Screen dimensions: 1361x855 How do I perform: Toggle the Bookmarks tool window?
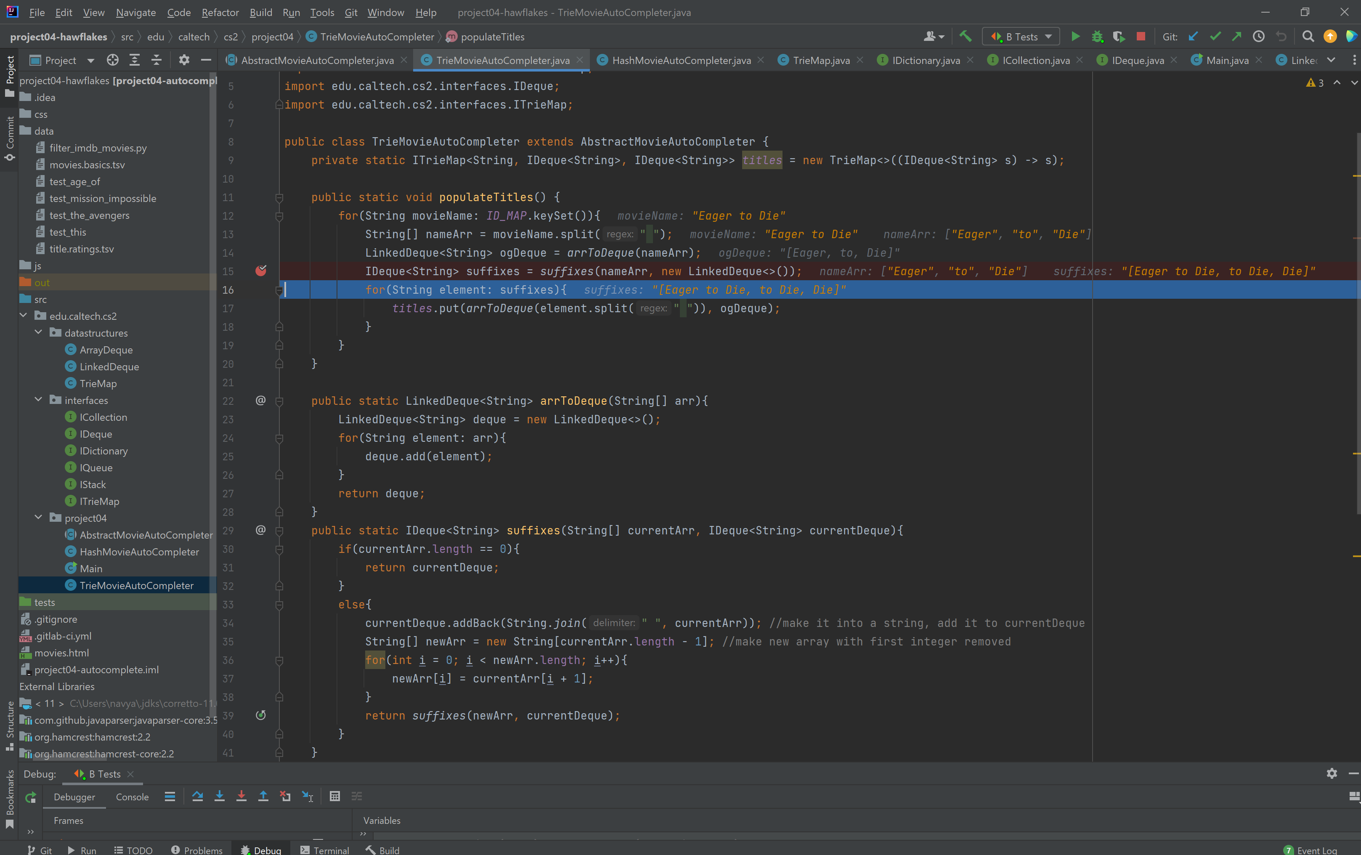click(10, 798)
